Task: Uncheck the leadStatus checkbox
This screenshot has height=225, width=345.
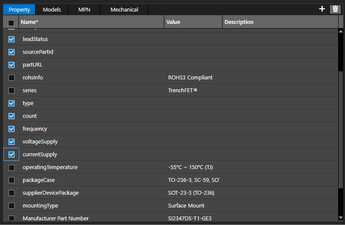Action: (x=12, y=39)
